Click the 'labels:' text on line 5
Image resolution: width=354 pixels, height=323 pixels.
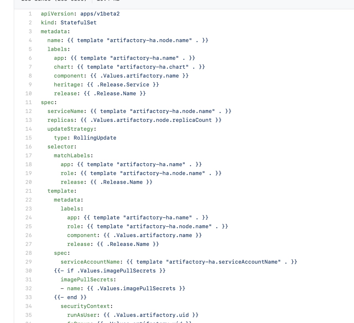click(x=59, y=49)
